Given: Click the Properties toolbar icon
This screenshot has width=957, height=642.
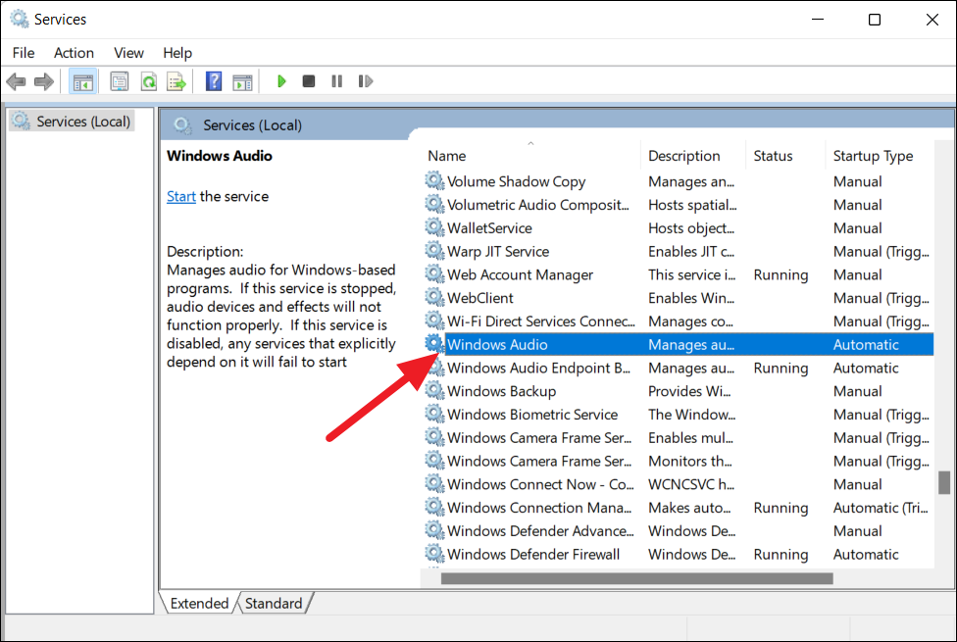Looking at the screenshot, I should click(120, 81).
